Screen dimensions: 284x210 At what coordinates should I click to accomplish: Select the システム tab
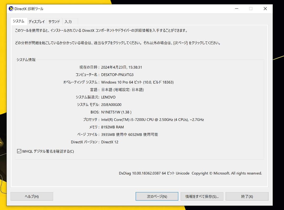18,22
